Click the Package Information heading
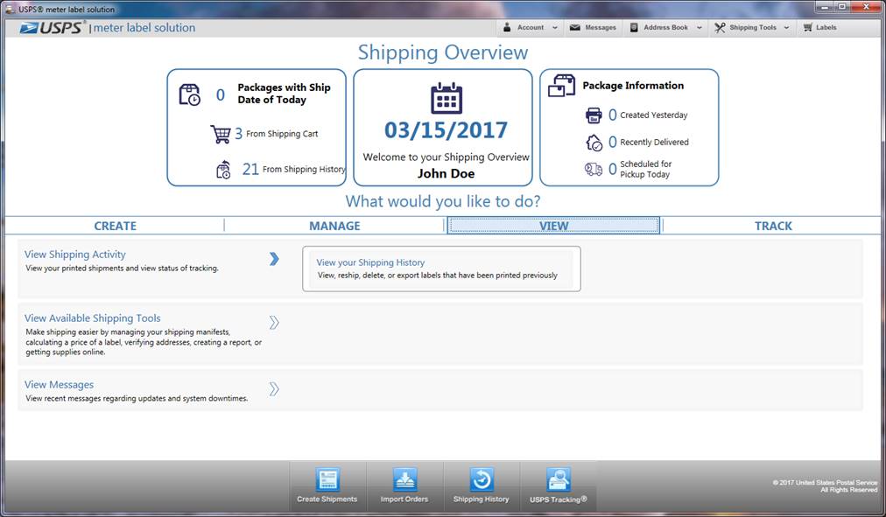Image resolution: width=886 pixels, height=517 pixels. (x=634, y=86)
